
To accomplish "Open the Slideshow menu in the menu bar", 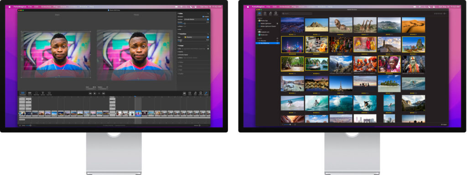I will click(x=46, y=6).
